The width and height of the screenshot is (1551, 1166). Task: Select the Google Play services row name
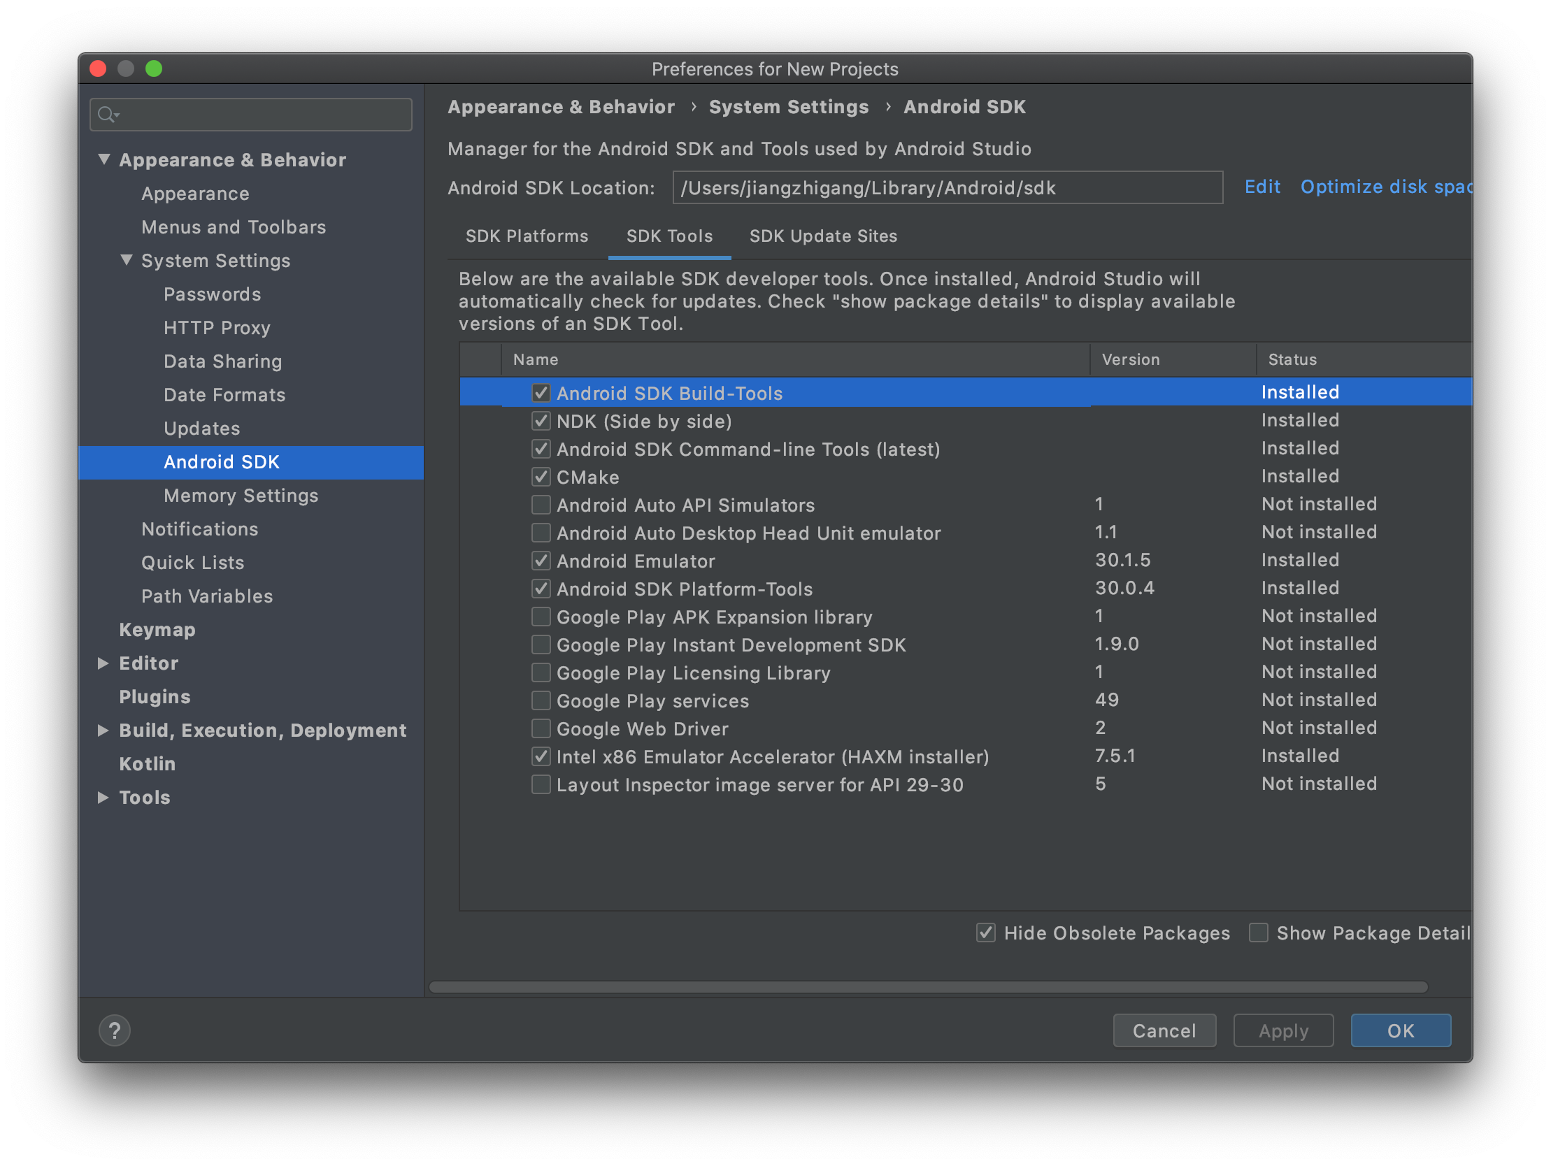(652, 701)
